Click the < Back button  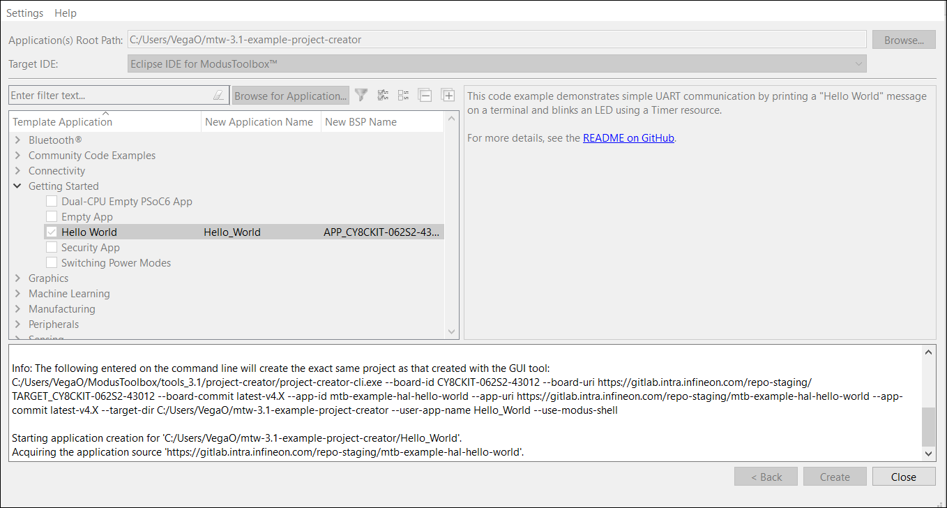766,477
